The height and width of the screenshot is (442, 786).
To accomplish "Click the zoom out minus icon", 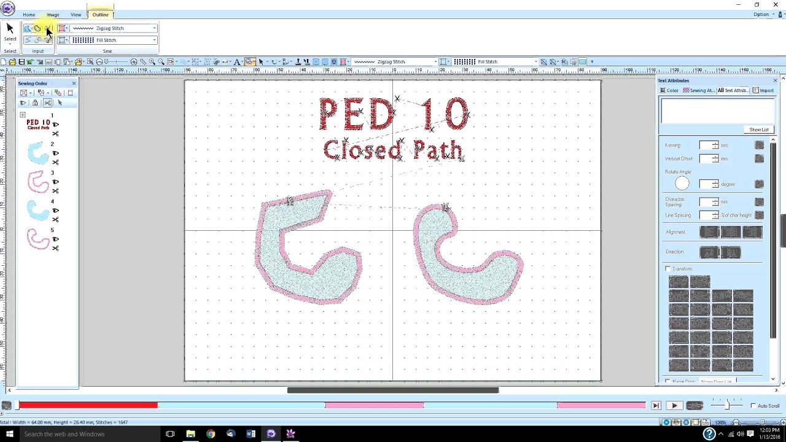I will coord(99,62).
